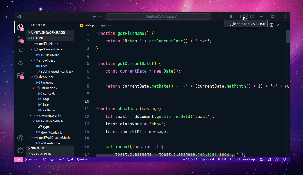Open Copilot status icon in status bar
Image resolution: width=303 pixels, height=175 pixels.
click(x=269, y=159)
